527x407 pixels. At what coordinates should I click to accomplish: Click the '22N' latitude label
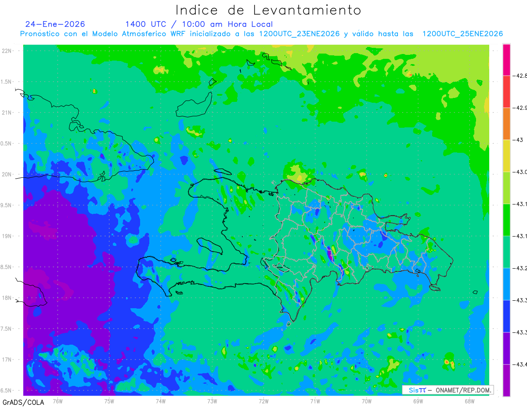coord(7,51)
